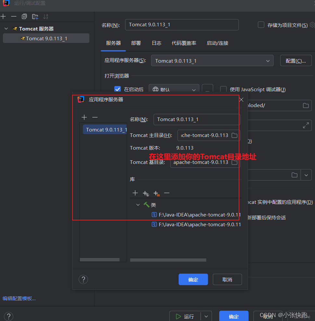This screenshot has height=321, width=315.
Task: Browse folder for Tomcat 主目录
Action: [x=234, y=135]
